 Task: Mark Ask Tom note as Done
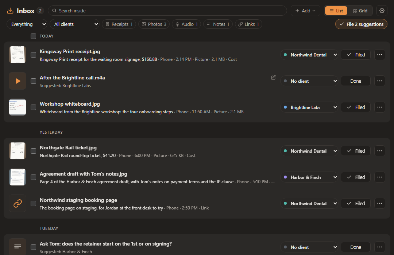tap(356, 247)
